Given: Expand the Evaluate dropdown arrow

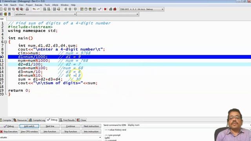Looking at the screenshot, I should point(100,137).
